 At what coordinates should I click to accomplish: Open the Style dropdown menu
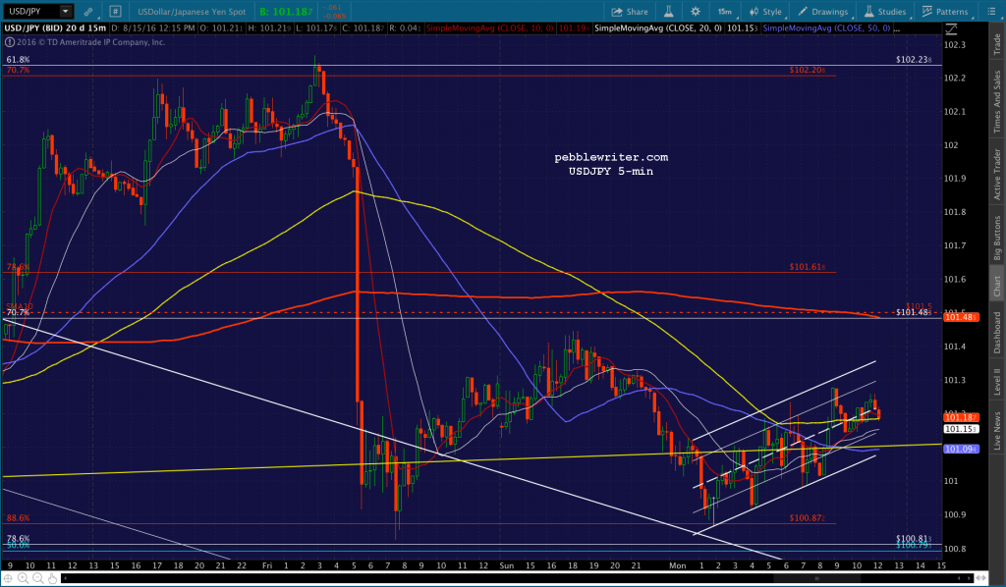tap(765, 12)
